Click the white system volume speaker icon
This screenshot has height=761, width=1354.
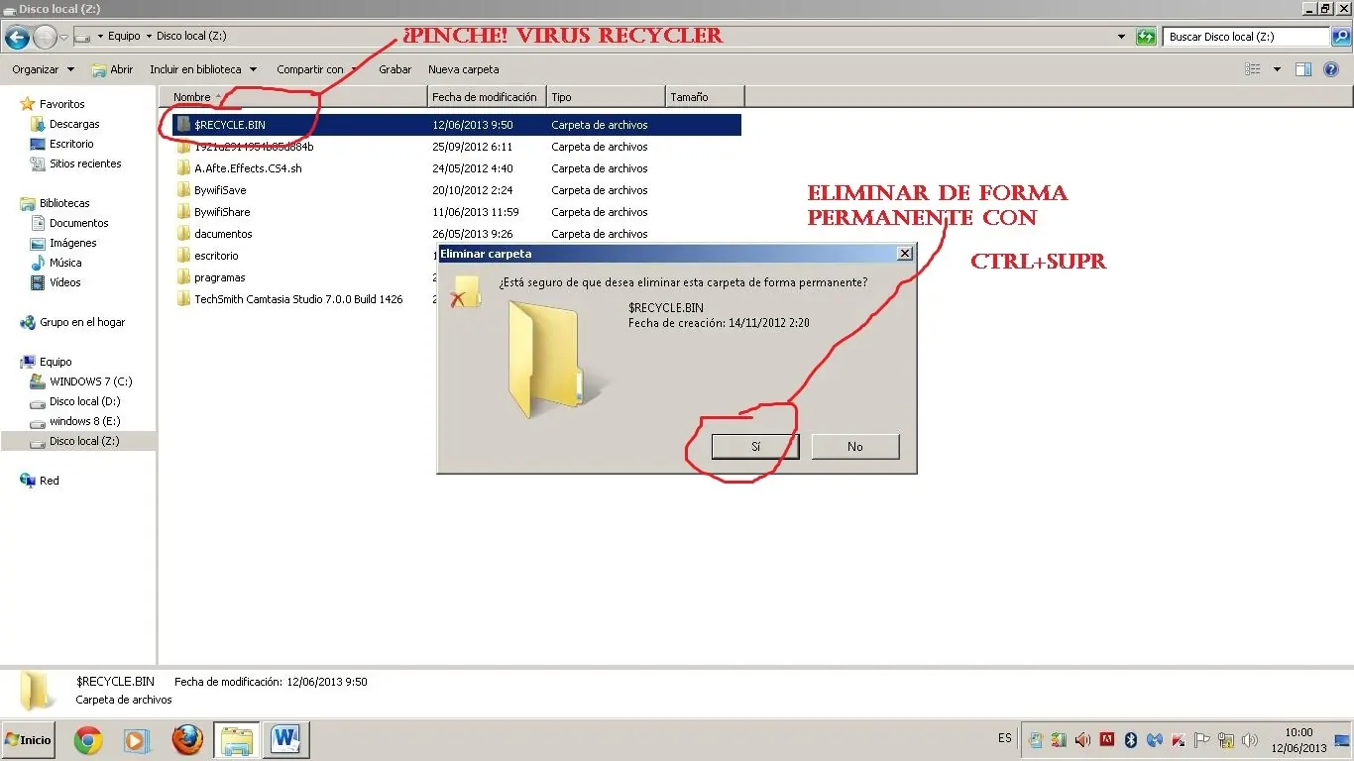coord(1250,739)
